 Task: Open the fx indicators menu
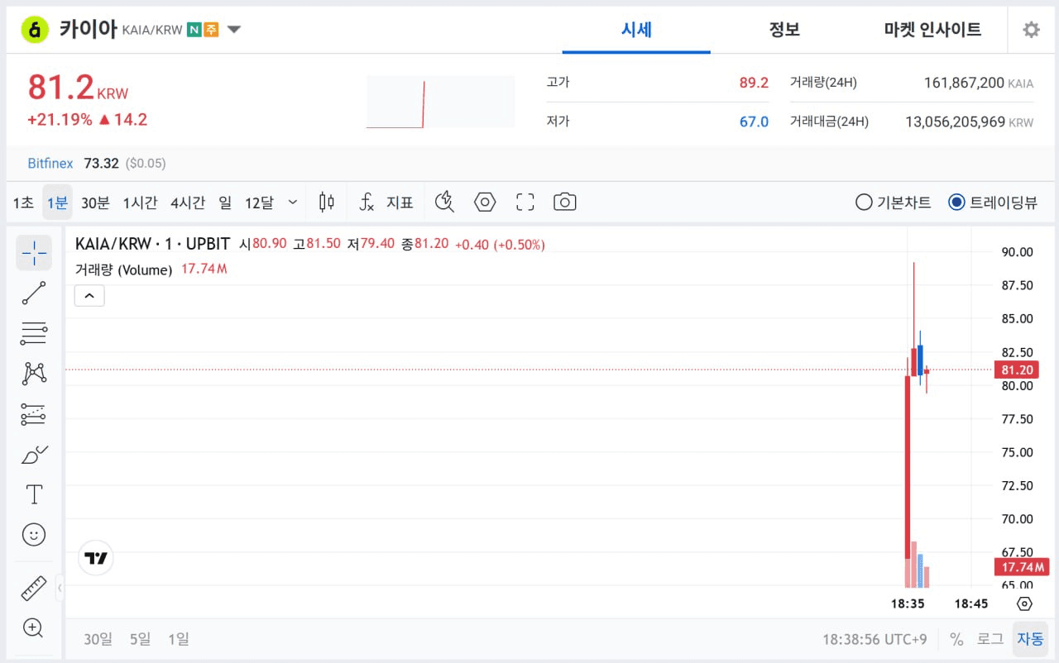coord(386,202)
